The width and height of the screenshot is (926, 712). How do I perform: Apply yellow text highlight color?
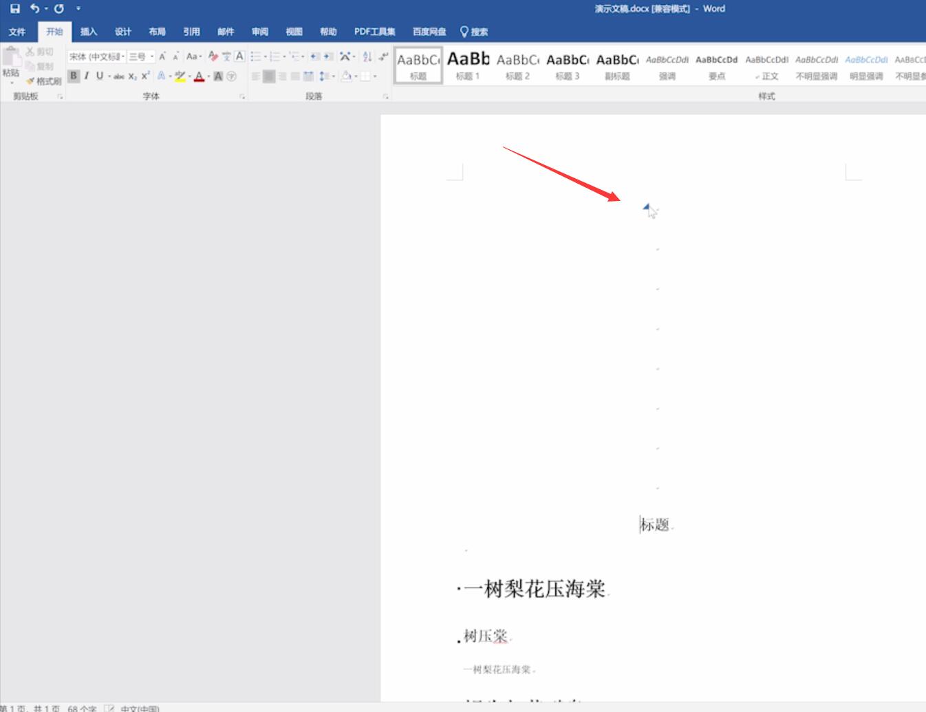click(x=180, y=76)
